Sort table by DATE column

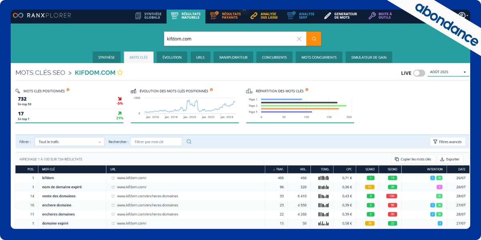click(458, 169)
